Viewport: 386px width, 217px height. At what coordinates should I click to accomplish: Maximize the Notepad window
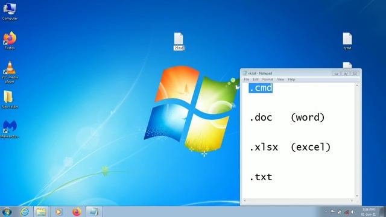pos(346,74)
